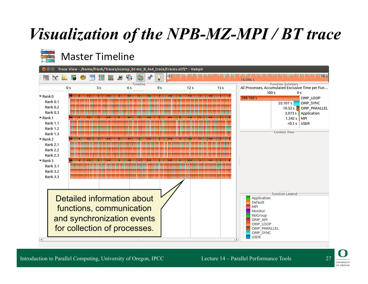Click the "<0.1 s" USER value

[x=292, y=124]
